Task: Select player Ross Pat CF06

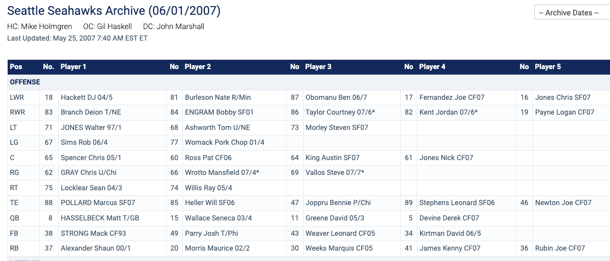Action: (x=208, y=158)
